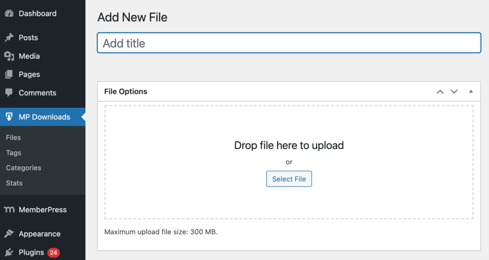The width and height of the screenshot is (489, 260).
Task: Click the Appearance paintbrush icon
Action: pyautogui.click(x=9, y=234)
